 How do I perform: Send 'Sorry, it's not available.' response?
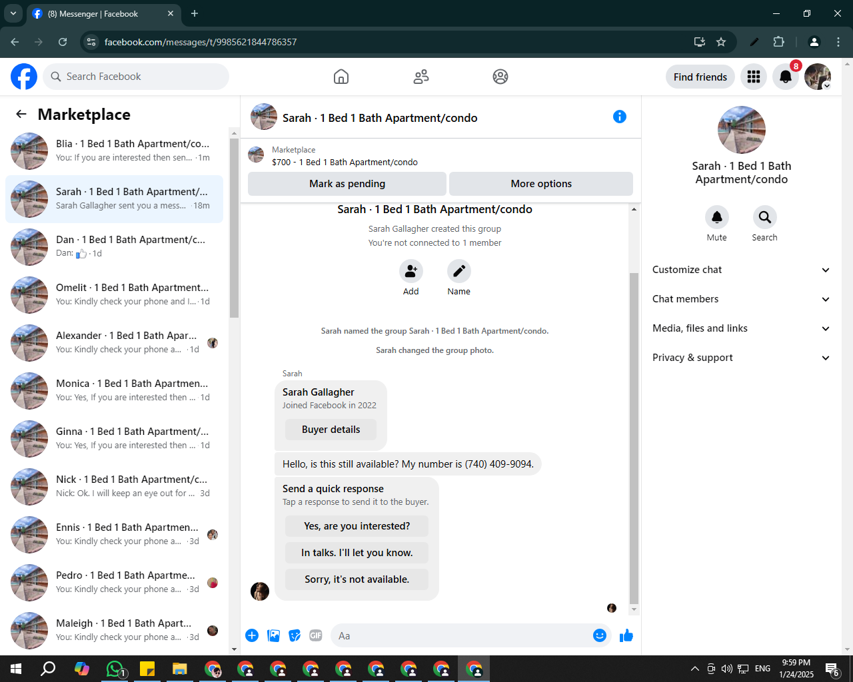pos(357,579)
